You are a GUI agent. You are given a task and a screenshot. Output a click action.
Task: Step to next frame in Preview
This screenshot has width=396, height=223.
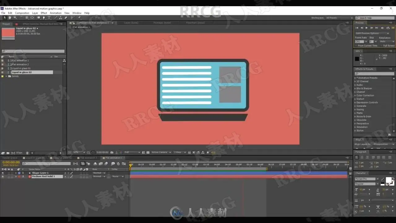click(372, 28)
